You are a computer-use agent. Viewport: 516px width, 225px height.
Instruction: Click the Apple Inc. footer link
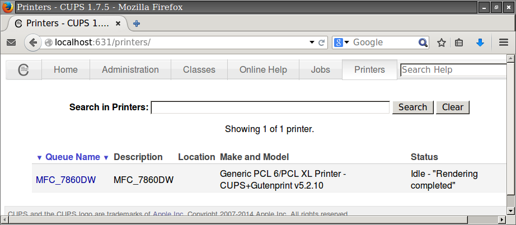click(x=168, y=214)
